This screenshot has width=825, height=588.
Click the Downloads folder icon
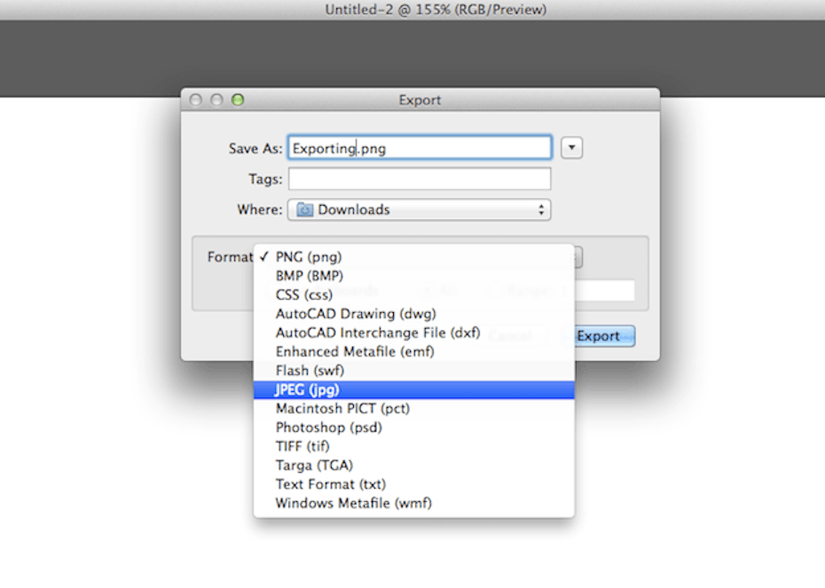[305, 210]
